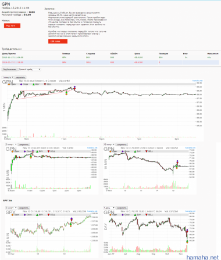This screenshot has width=221, height=260.
Task: Click the pin button beside top chart timeframe selector
Action: pyautogui.click(x=20, y=77)
